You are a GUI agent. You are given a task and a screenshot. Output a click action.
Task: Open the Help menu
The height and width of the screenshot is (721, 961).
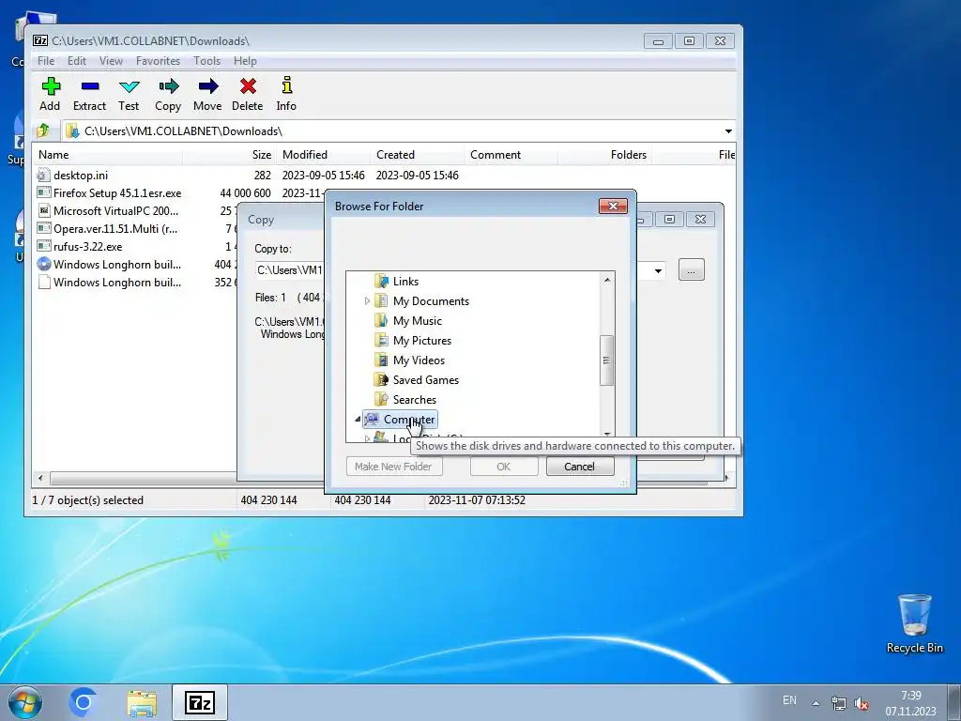tap(245, 61)
